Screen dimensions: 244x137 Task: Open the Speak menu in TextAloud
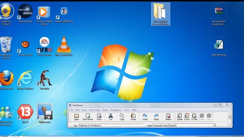point(105,110)
